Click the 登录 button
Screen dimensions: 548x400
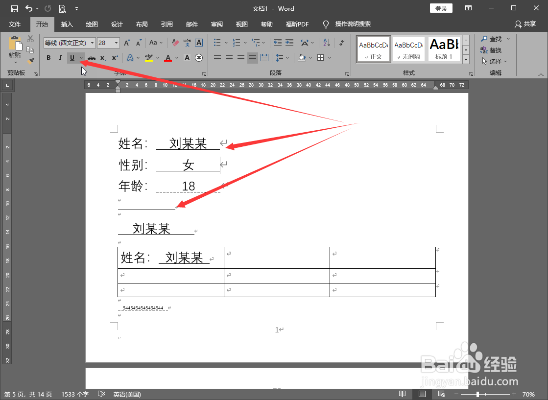(440, 8)
